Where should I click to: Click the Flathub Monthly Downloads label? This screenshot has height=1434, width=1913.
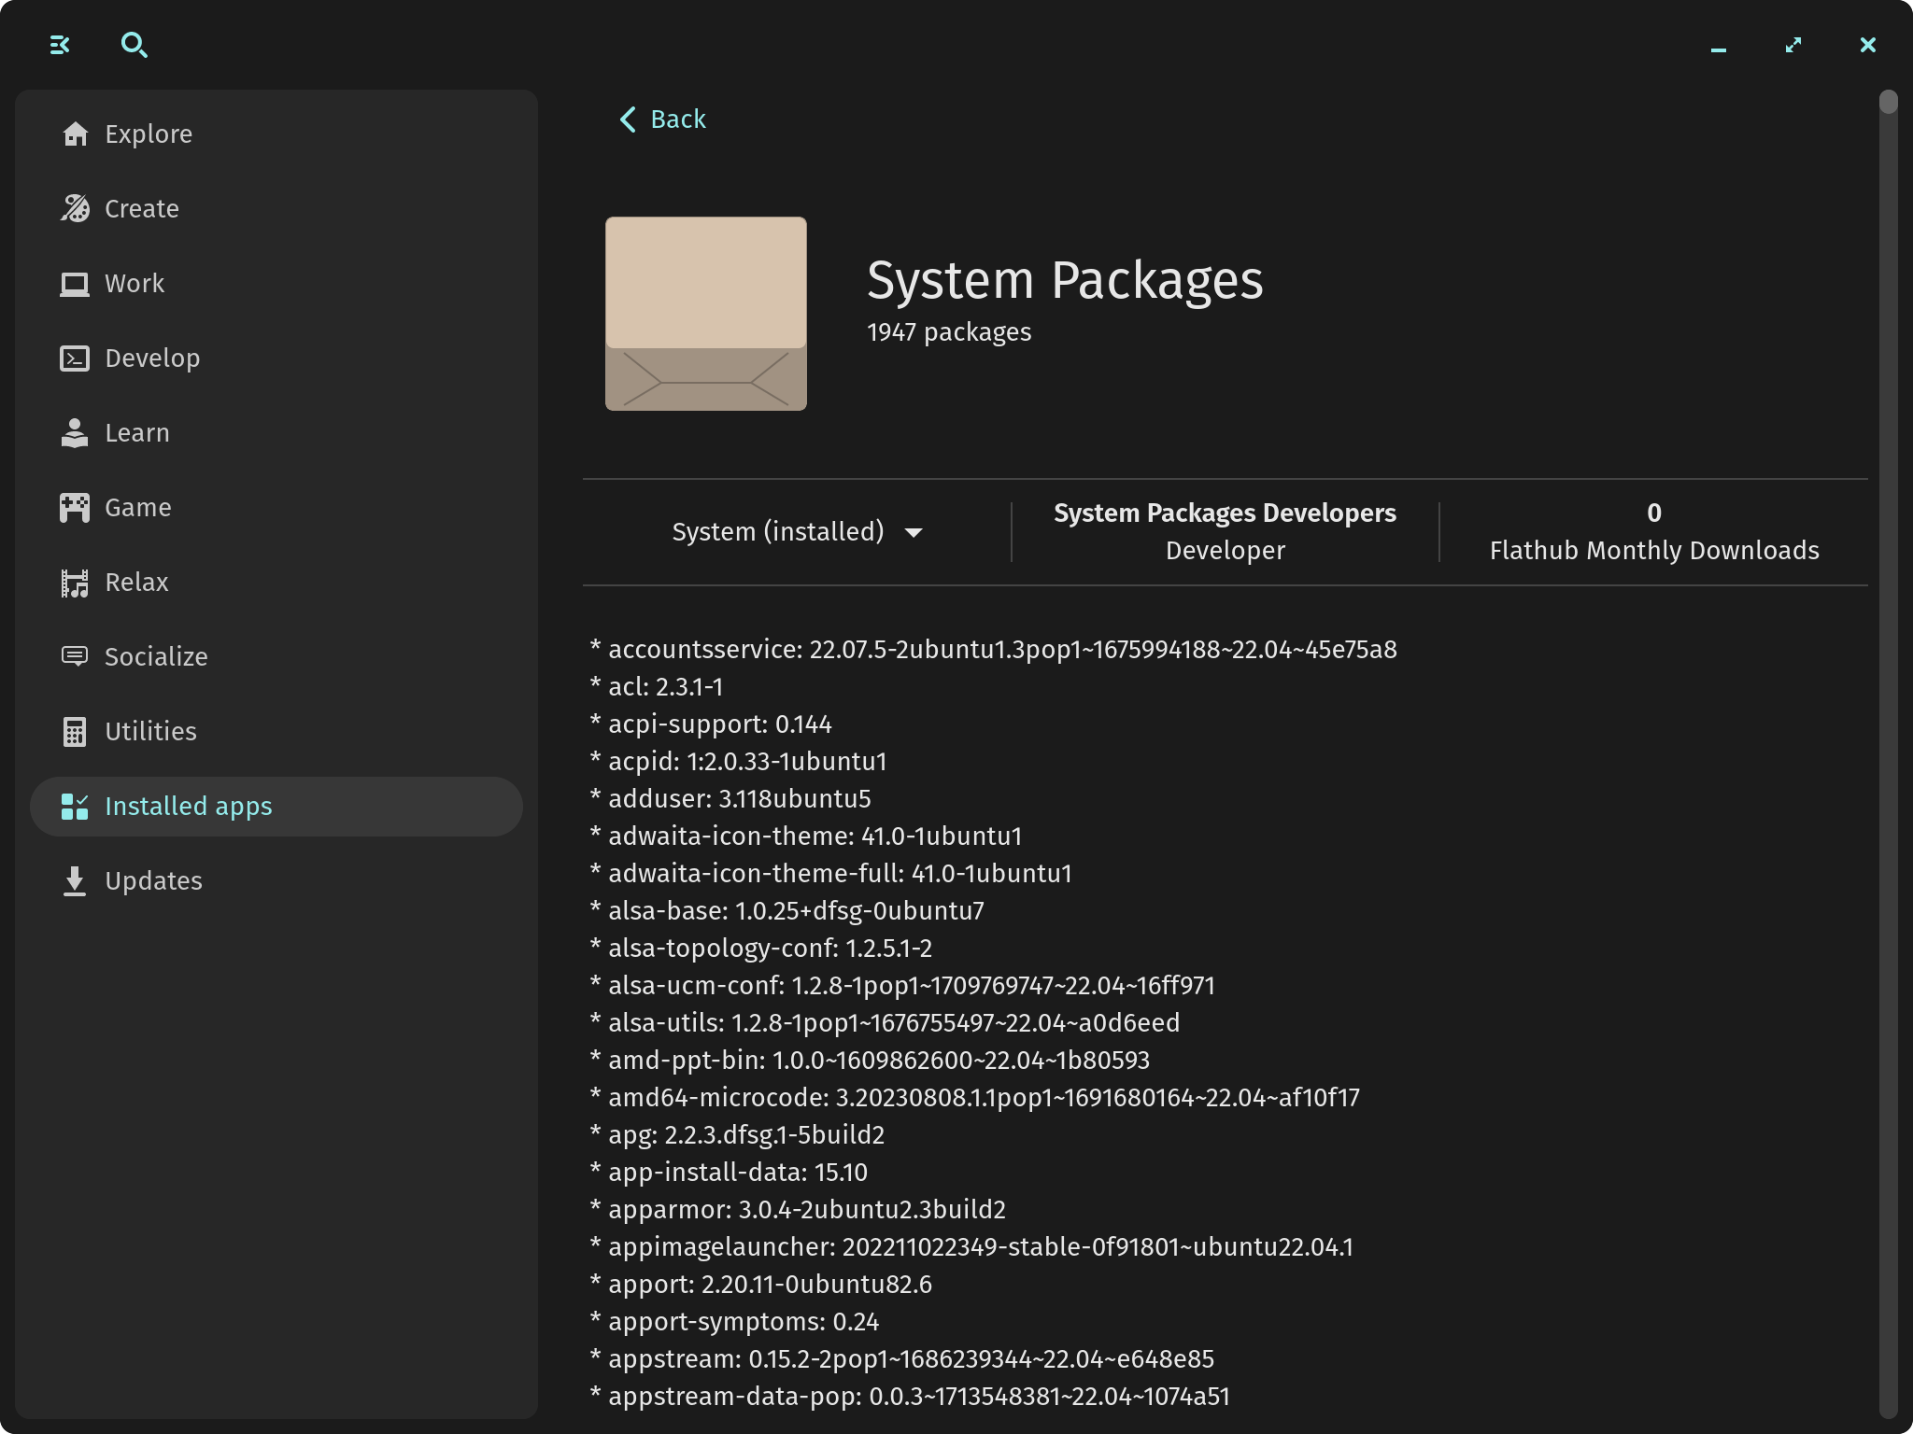[x=1654, y=551]
